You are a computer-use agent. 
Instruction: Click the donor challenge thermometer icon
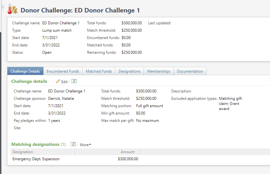coord(12,10)
